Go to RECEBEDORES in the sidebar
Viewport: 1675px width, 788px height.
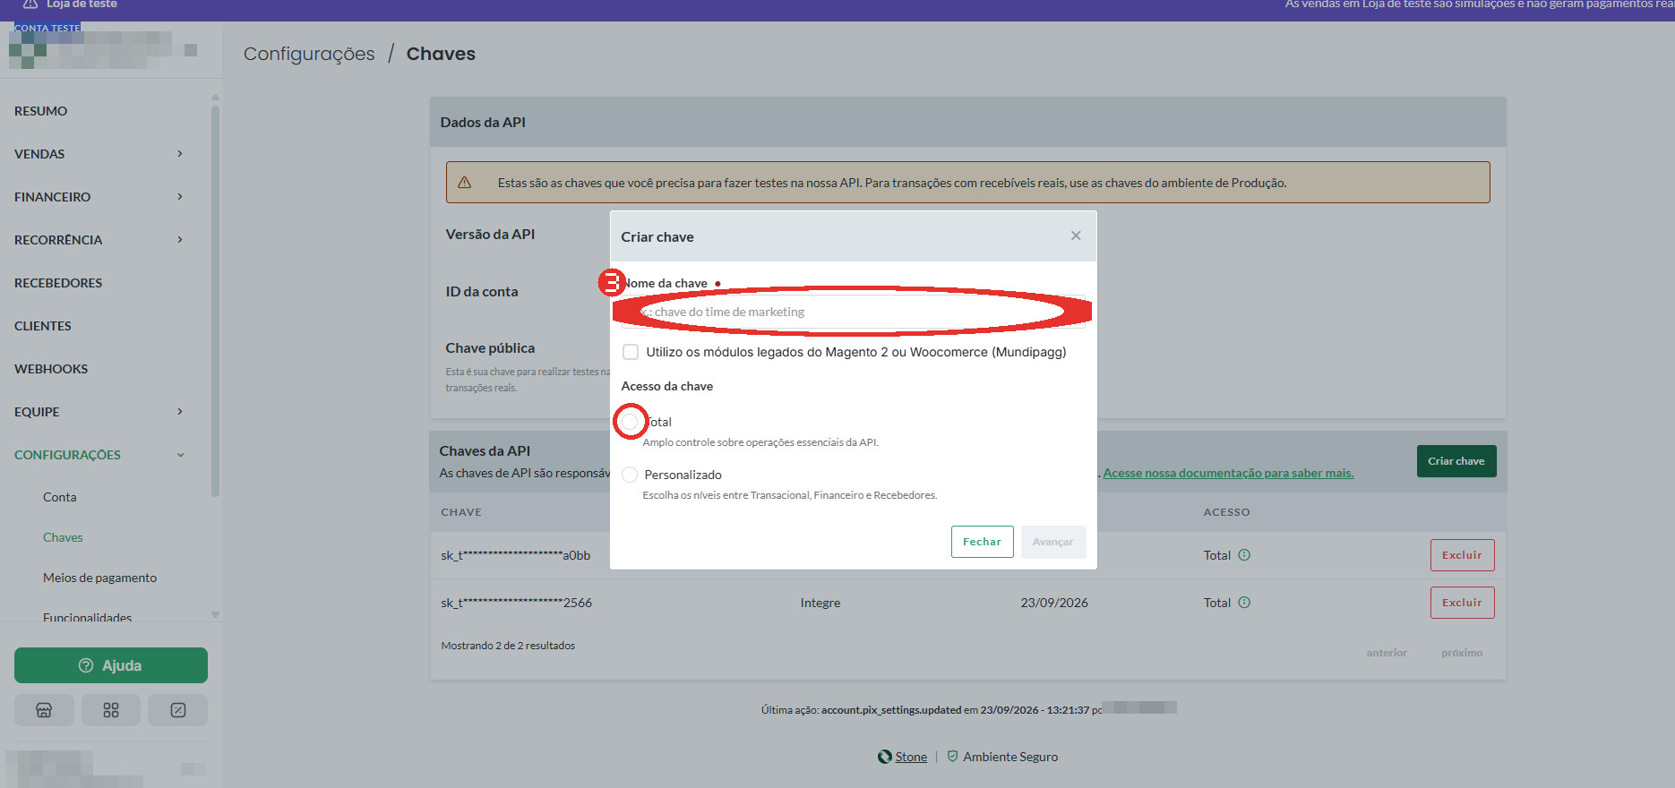[58, 283]
